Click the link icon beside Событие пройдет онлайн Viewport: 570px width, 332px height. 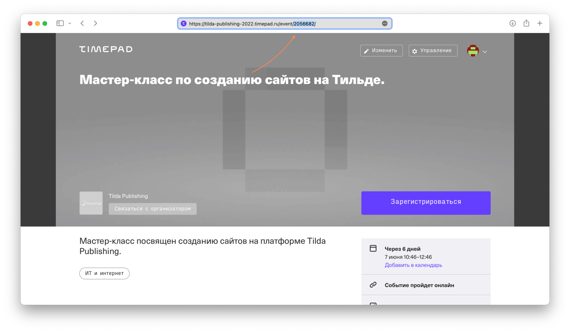(373, 285)
